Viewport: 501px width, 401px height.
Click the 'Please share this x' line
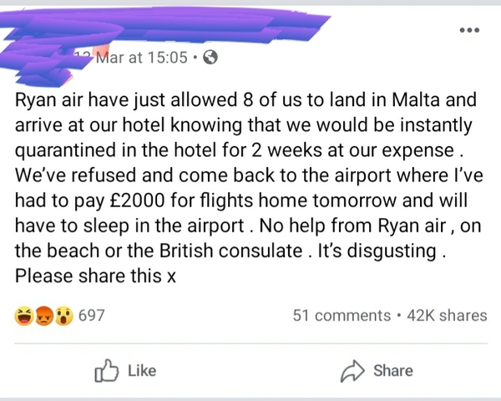tap(96, 276)
